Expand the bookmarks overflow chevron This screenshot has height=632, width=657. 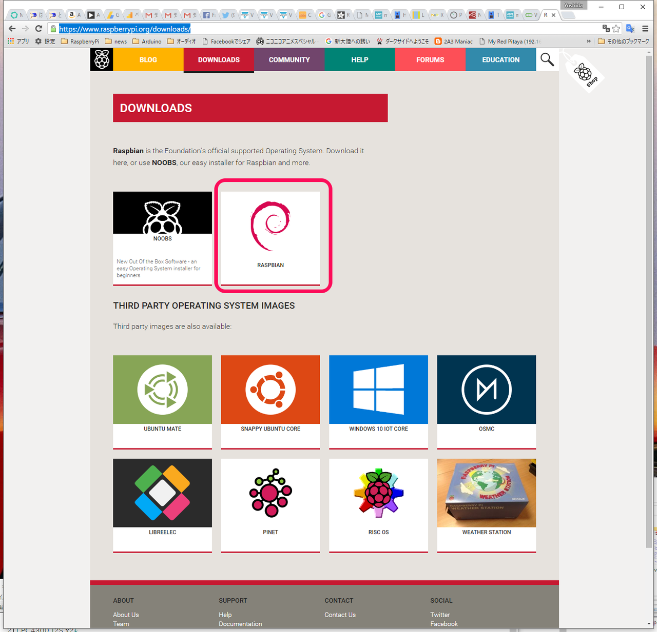(588, 42)
